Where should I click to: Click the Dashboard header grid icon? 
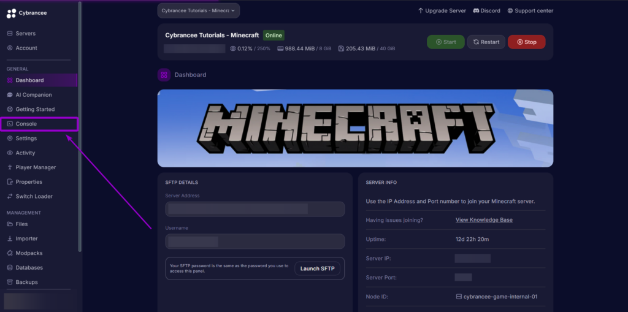click(x=164, y=75)
